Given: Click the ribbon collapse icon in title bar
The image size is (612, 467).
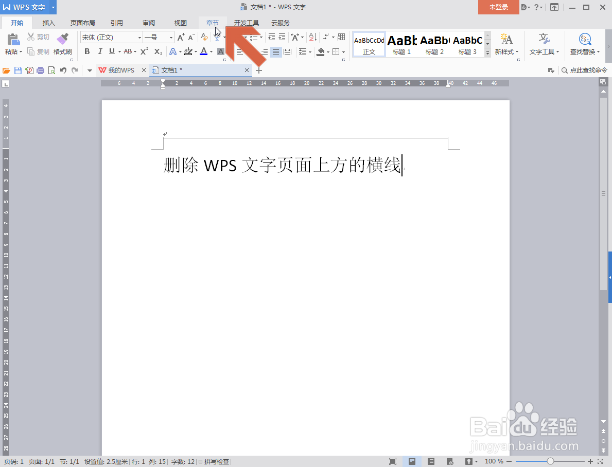Looking at the screenshot, I should tap(554, 7).
